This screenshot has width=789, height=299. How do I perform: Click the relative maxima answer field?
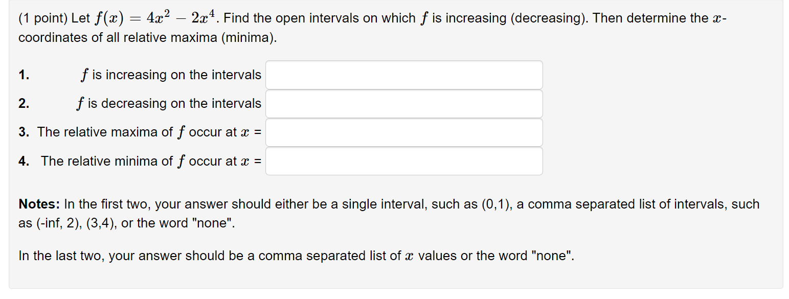(x=403, y=132)
